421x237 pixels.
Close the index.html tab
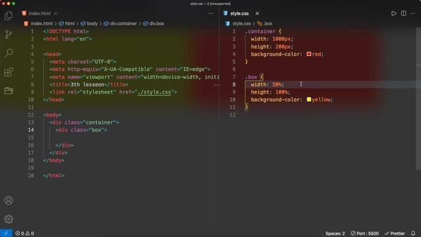tap(55, 13)
